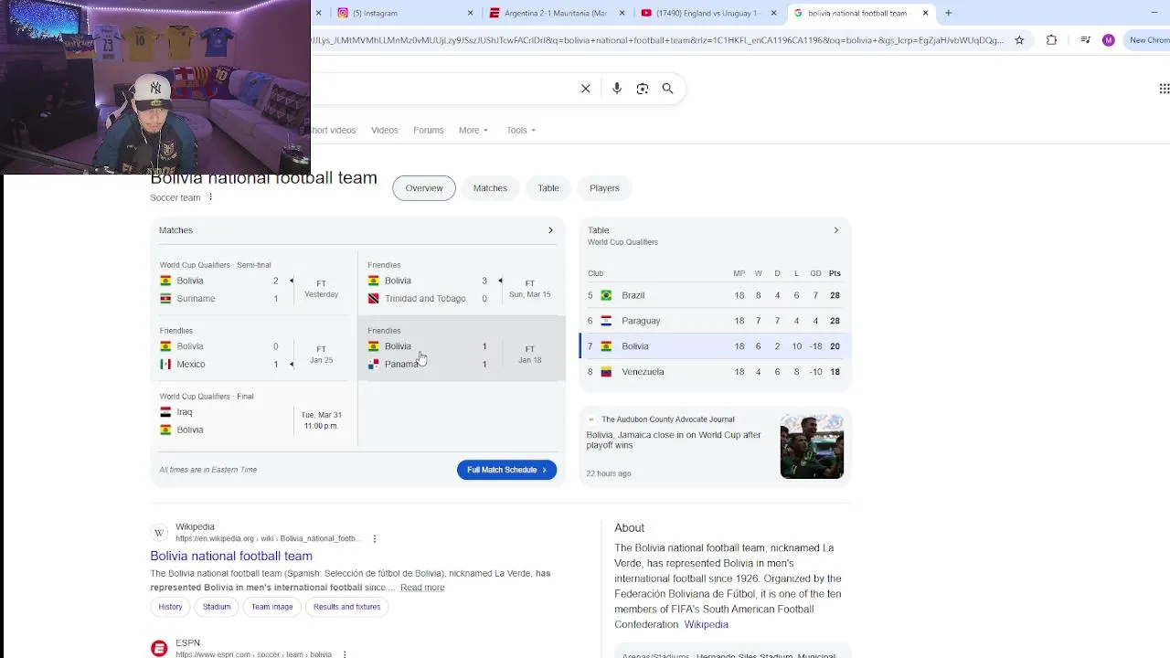Open the Videos search filter
Image resolution: width=1170 pixels, height=658 pixels.
click(385, 130)
